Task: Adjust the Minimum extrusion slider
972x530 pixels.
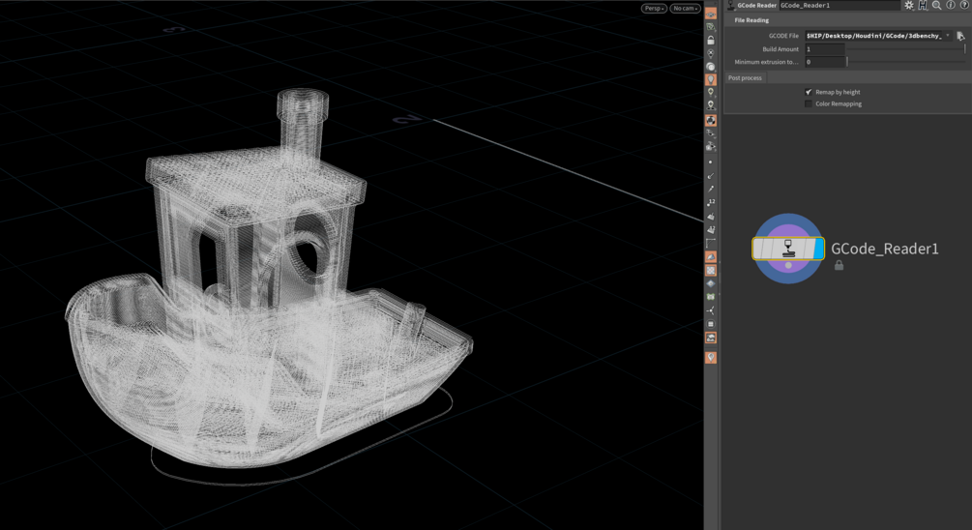Action: [906, 62]
